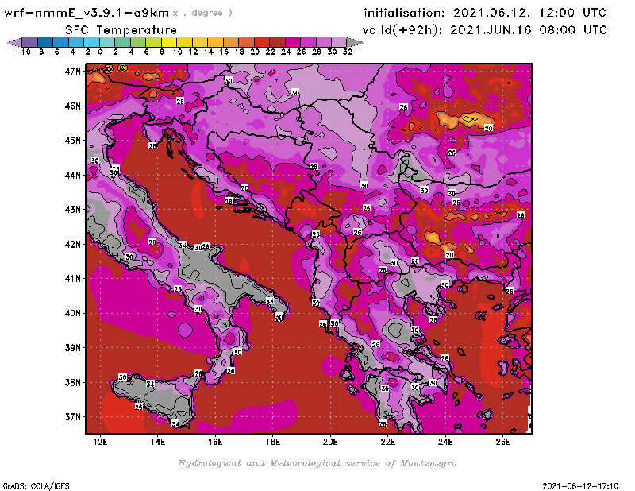This screenshot has width=635, height=491.
Task: Pick the dark red swatch between 22 and 24
Action: click(x=277, y=42)
